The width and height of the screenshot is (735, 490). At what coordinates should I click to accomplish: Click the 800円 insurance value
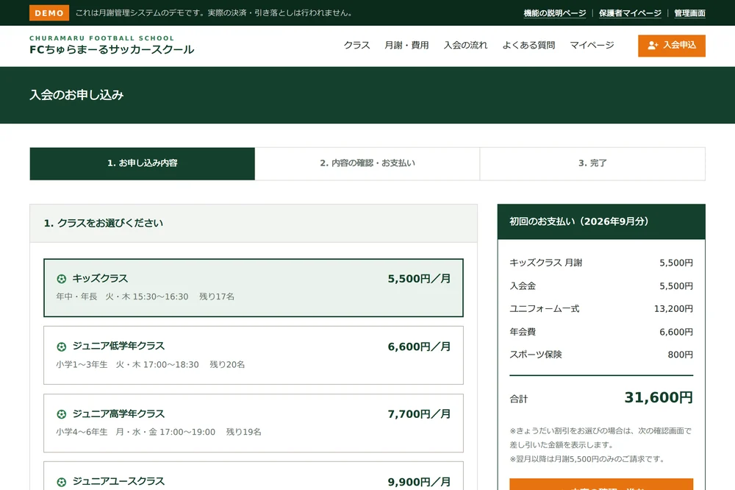tap(681, 355)
